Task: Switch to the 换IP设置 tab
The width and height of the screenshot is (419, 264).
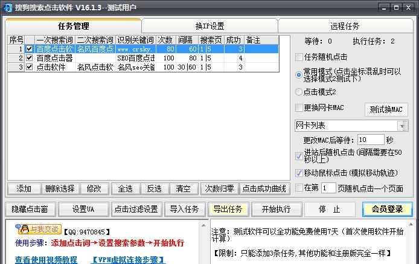Action: coord(210,26)
